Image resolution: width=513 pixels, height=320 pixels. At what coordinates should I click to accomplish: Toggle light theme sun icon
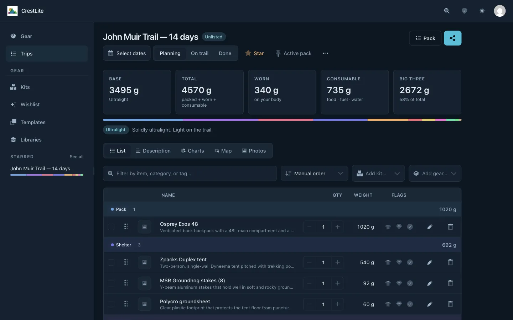482,11
